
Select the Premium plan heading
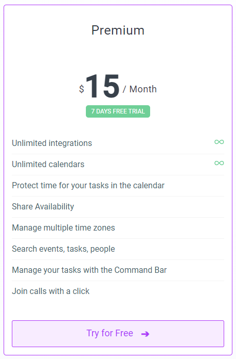(x=118, y=30)
